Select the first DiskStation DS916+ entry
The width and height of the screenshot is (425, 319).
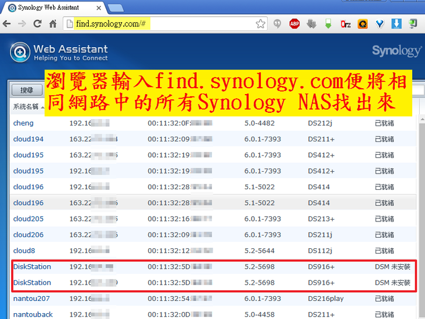pos(32,267)
